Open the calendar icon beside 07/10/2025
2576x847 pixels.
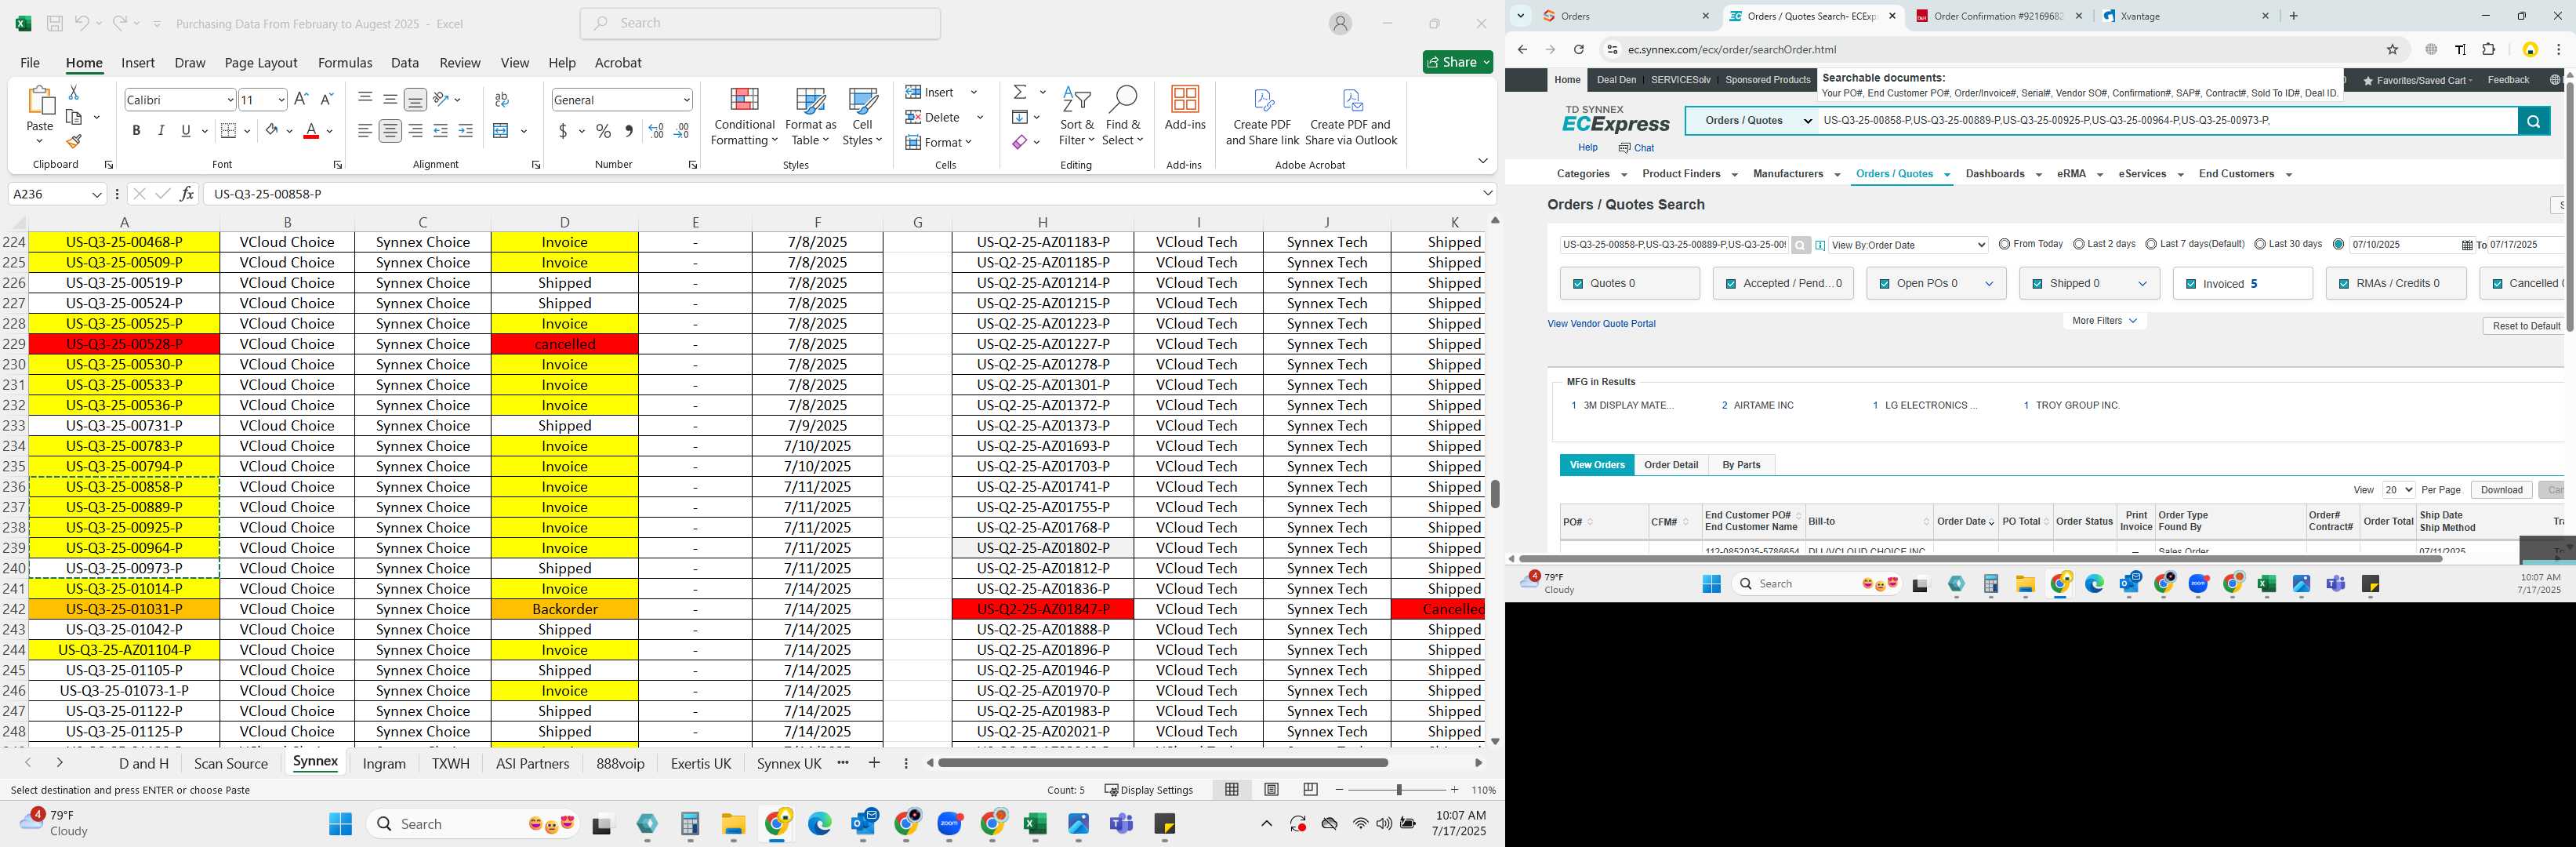click(x=2466, y=245)
